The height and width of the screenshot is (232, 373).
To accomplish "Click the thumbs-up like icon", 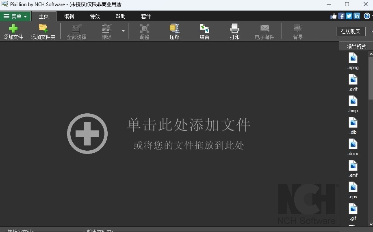I will coord(334,16).
